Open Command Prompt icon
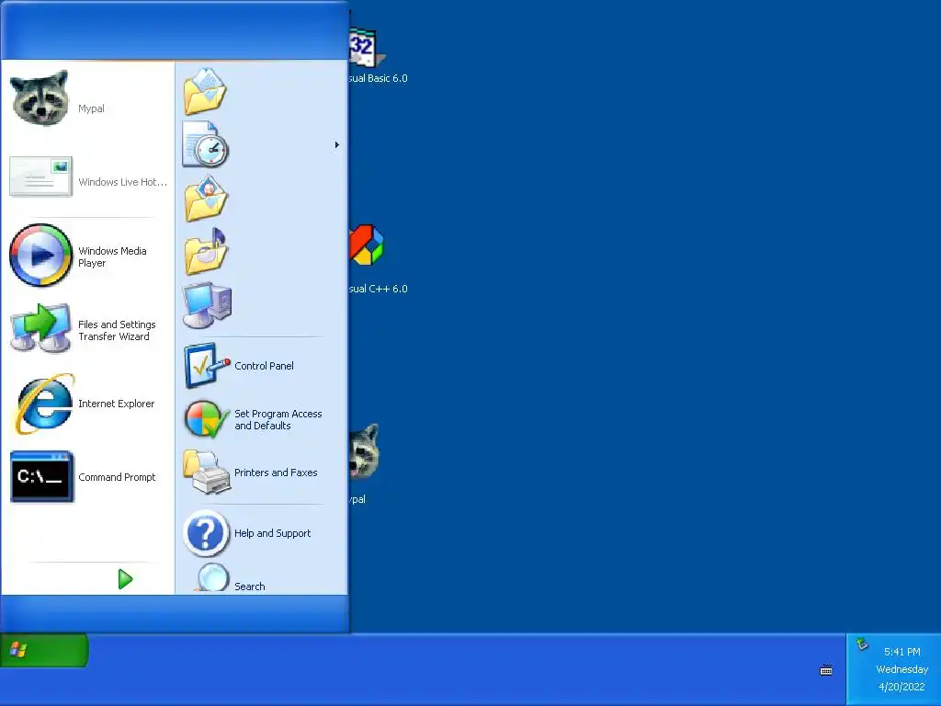 point(41,477)
